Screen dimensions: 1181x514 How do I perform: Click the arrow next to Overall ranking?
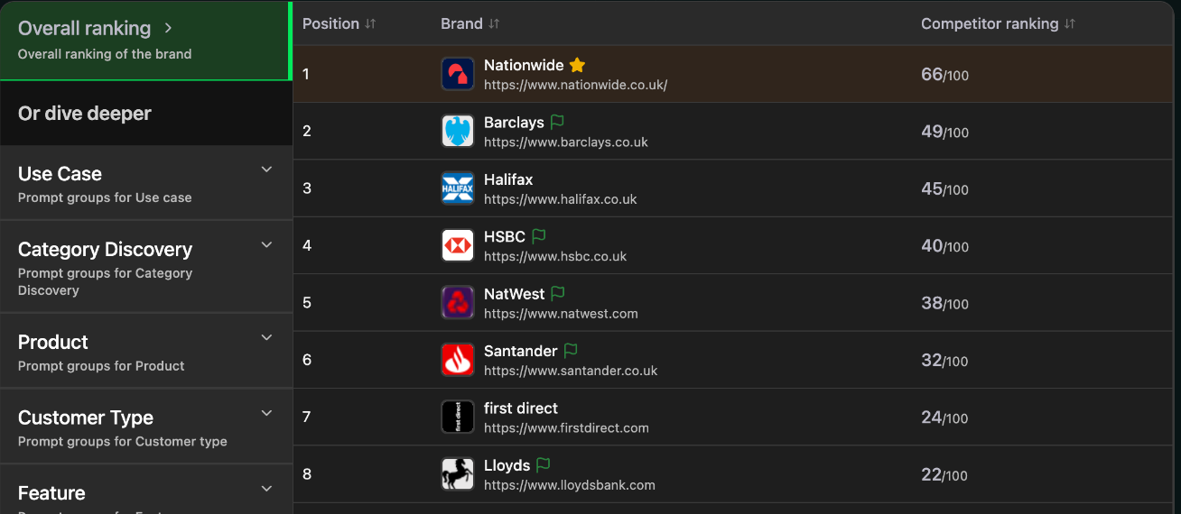click(168, 29)
